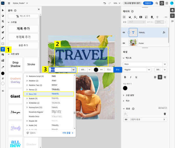Toggle visibility of Poster layer

click(x=124, y=43)
